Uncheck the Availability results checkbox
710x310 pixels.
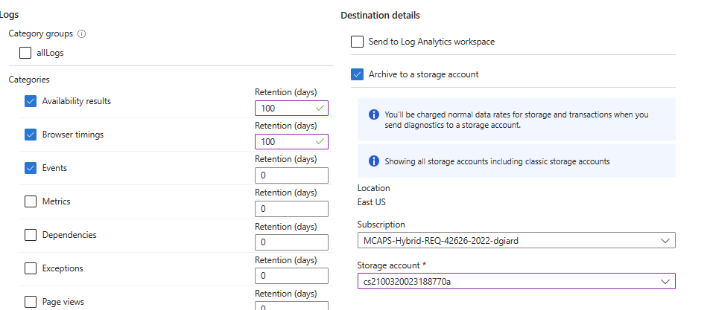click(31, 101)
